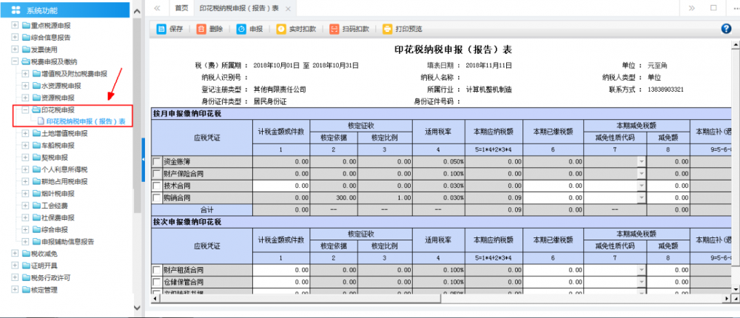This screenshot has width=740, height=318.
Task: Click the form's horizontal scrollbar right arrow
Action: point(727,299)
